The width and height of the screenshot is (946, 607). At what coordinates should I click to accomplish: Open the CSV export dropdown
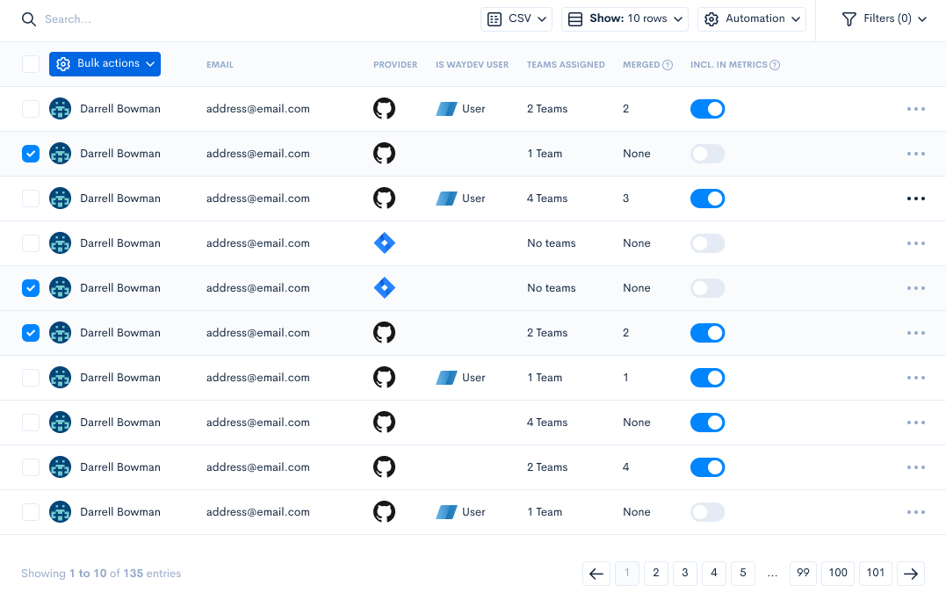pos(516,18)
